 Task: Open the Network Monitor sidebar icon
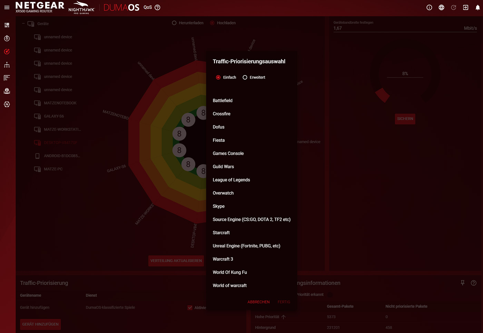[7, 78]
